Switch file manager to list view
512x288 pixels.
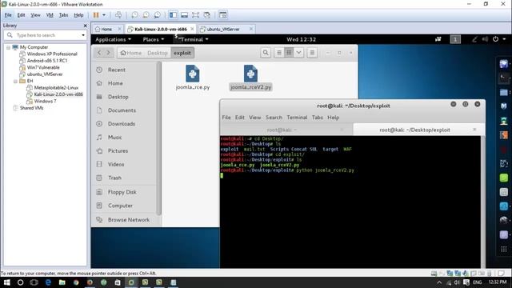279,53
